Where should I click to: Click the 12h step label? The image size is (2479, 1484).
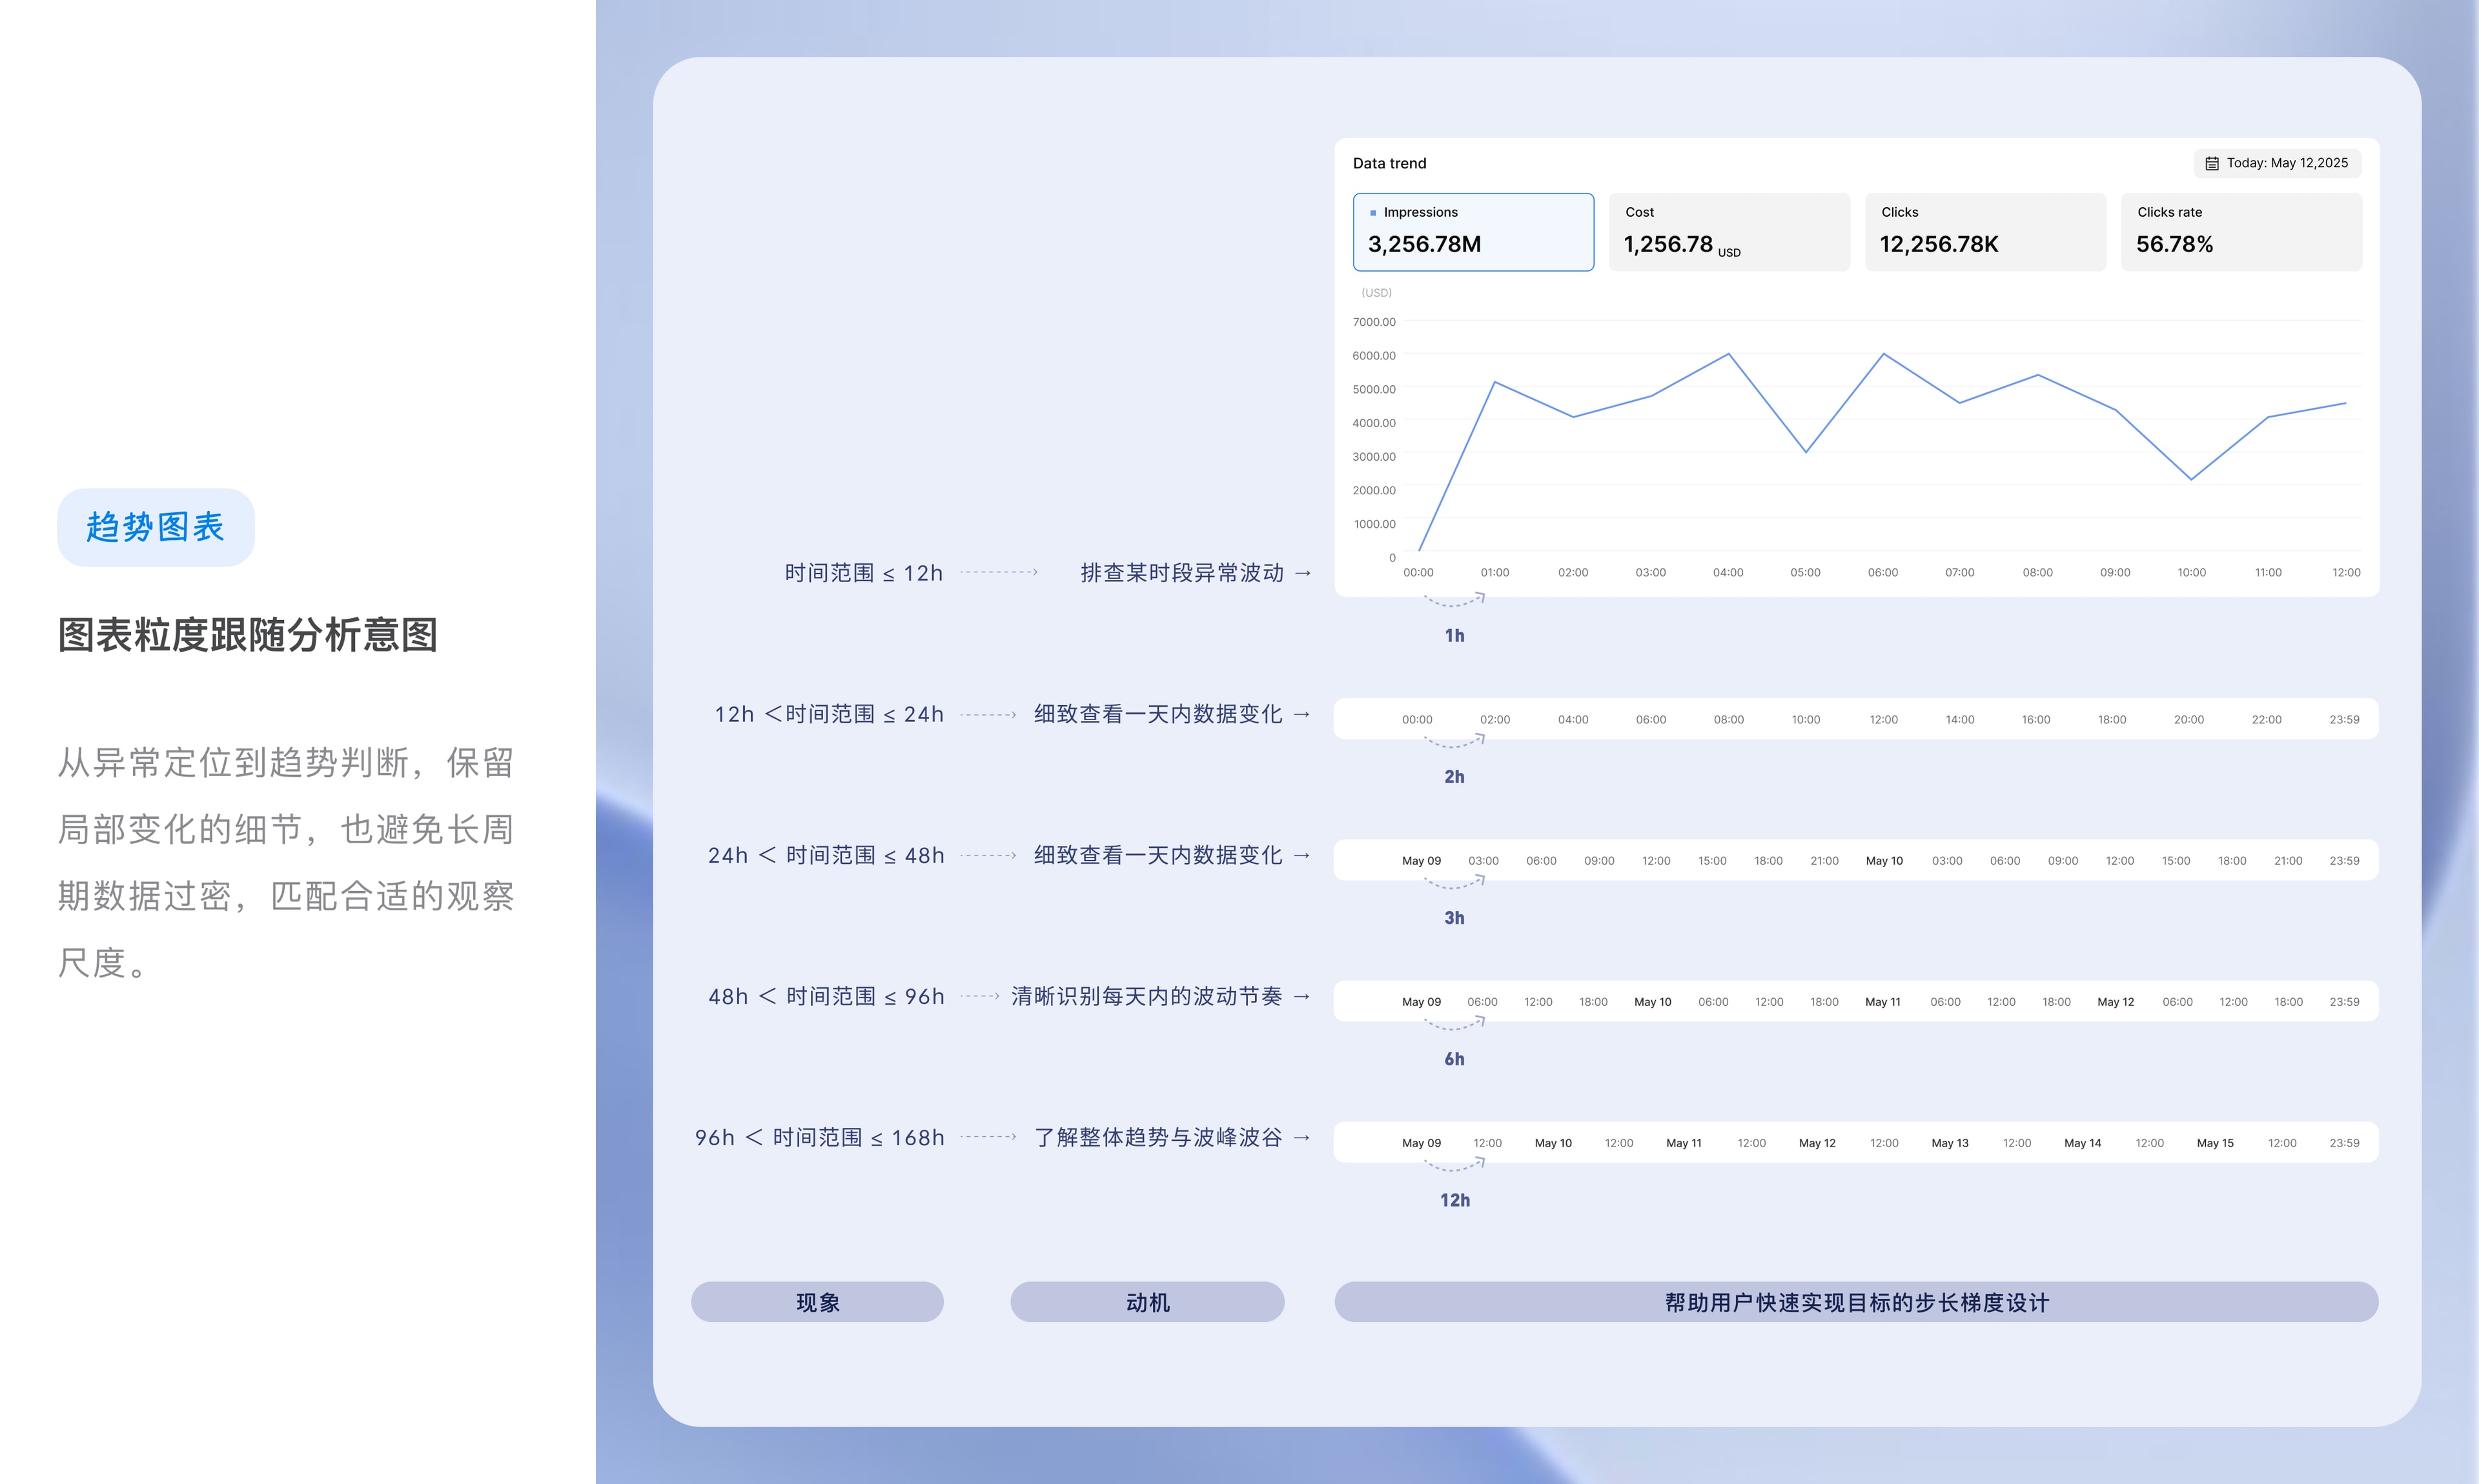coord(1454,1200)
